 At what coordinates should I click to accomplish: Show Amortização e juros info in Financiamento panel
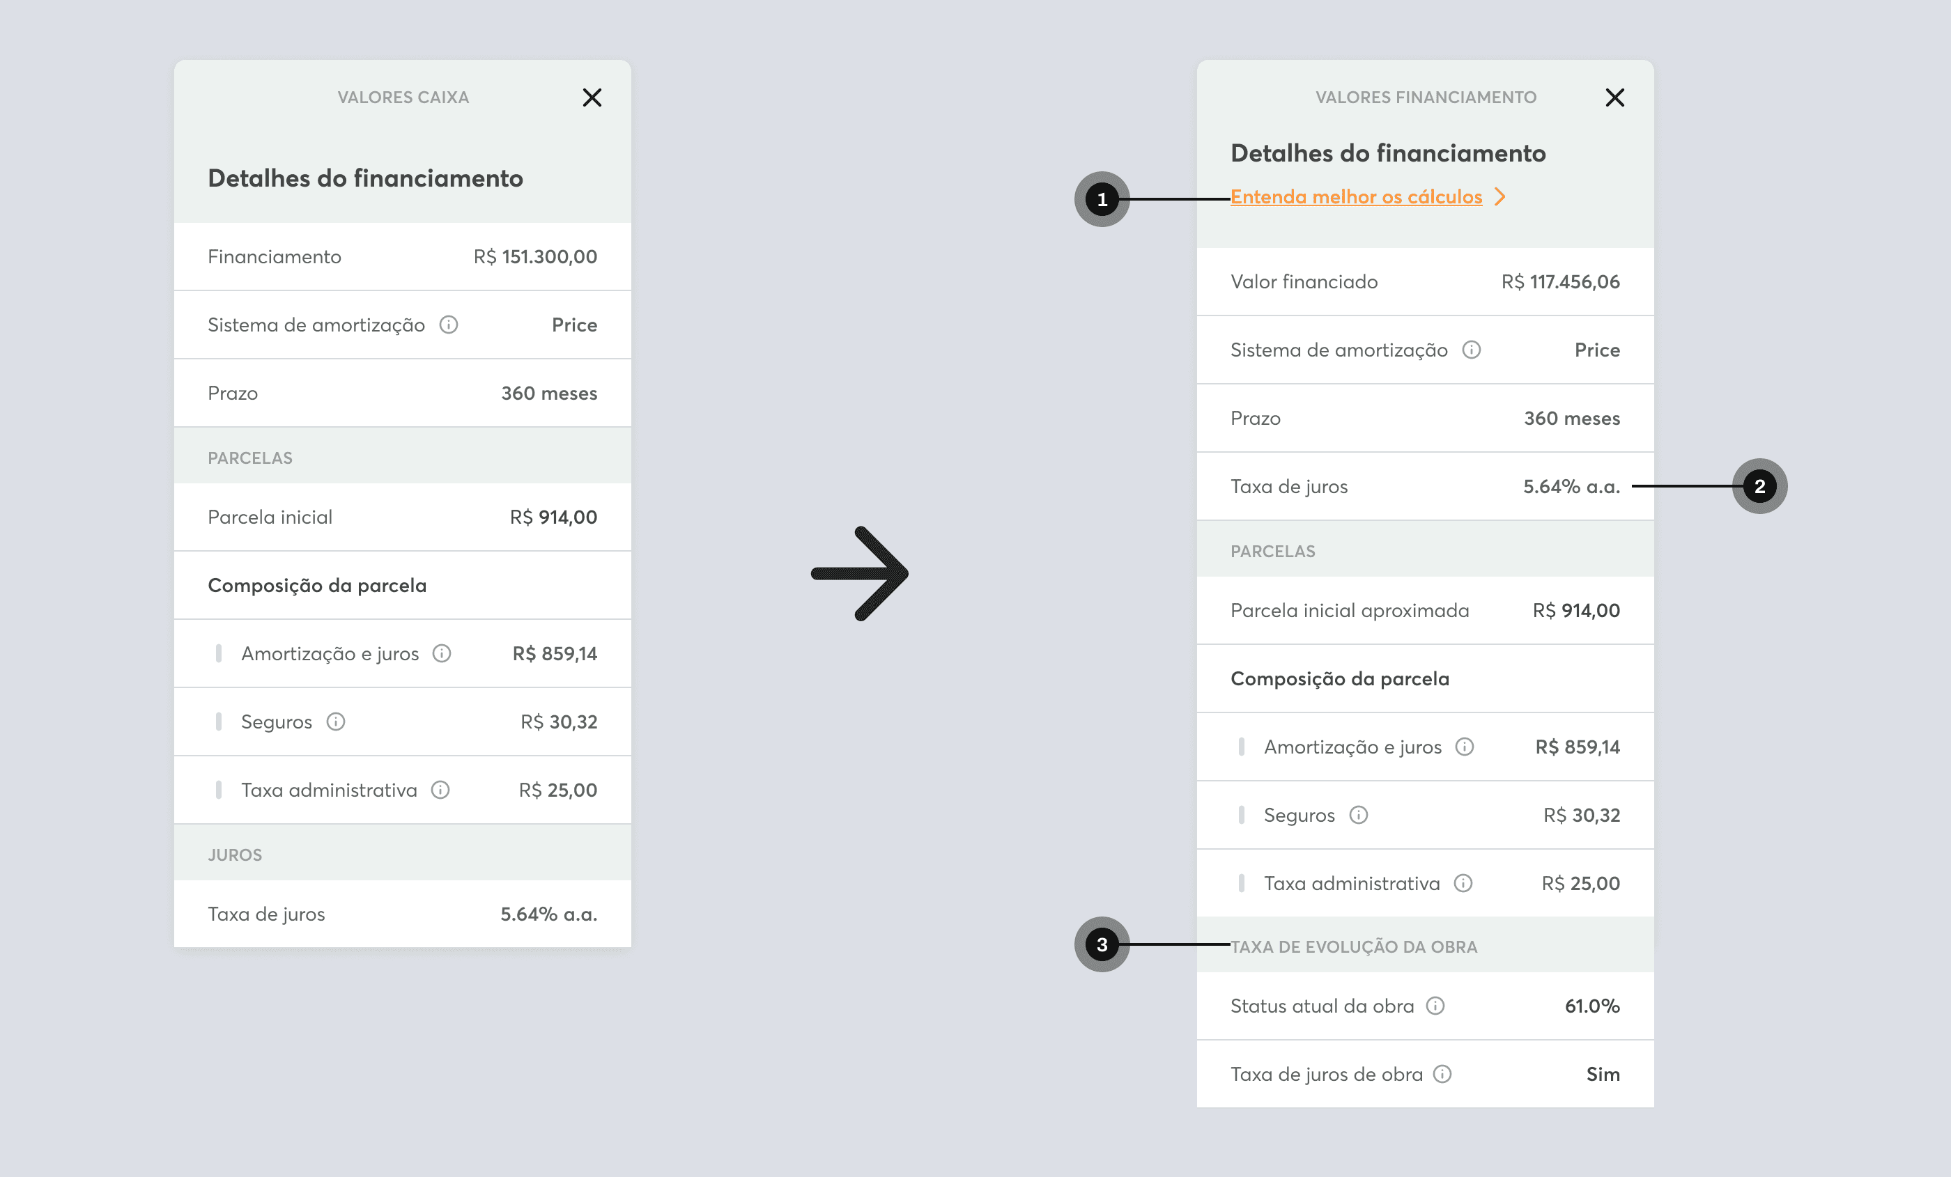click(1465, 747)
